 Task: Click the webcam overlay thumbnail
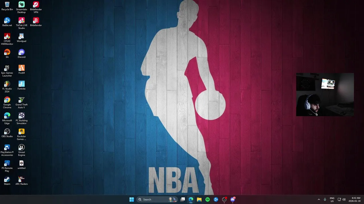pyautogui.click(x=325, y=95)
